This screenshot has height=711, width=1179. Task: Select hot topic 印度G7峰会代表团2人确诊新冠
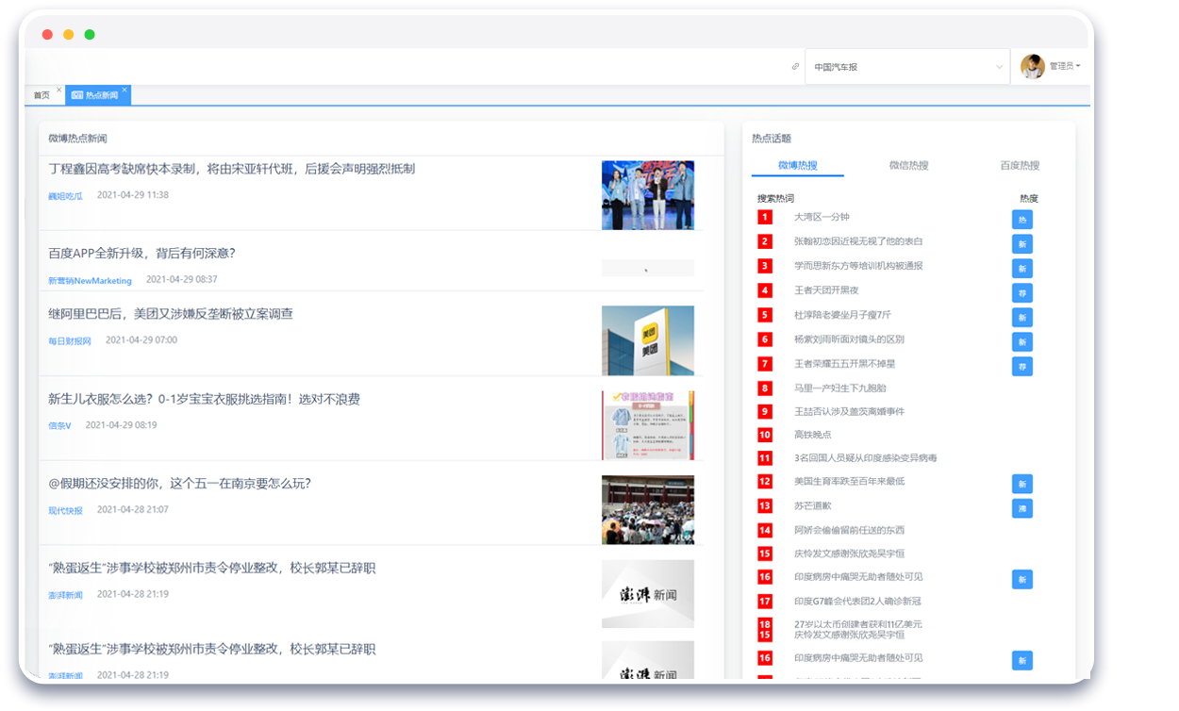tap(857, 601)
